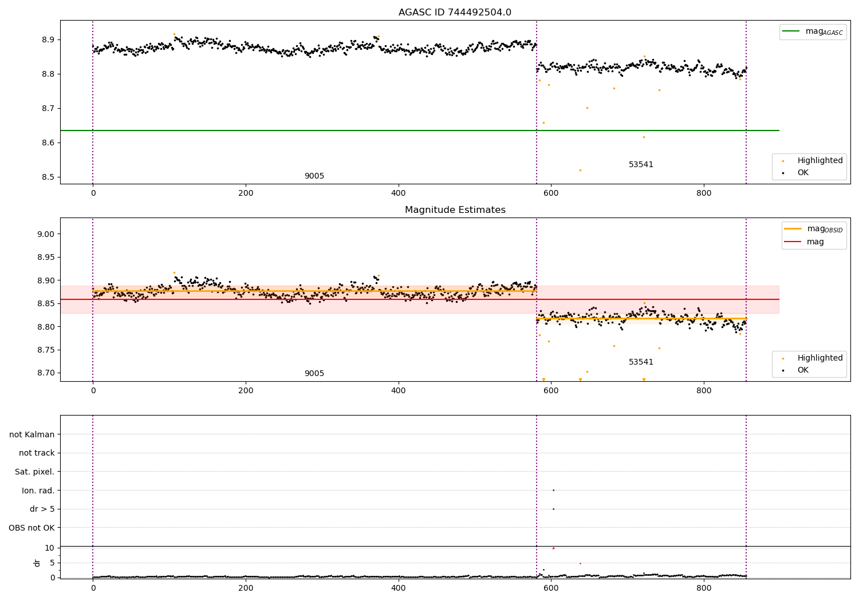Click the lowest orange point near 8.52 in the top plot
This screenshot has width=859, height=601.
pyautogui.click(x=580, y=170)
